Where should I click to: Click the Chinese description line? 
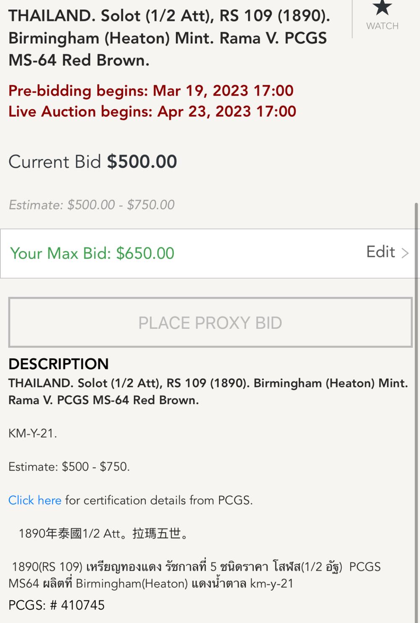tap(103, 534)
